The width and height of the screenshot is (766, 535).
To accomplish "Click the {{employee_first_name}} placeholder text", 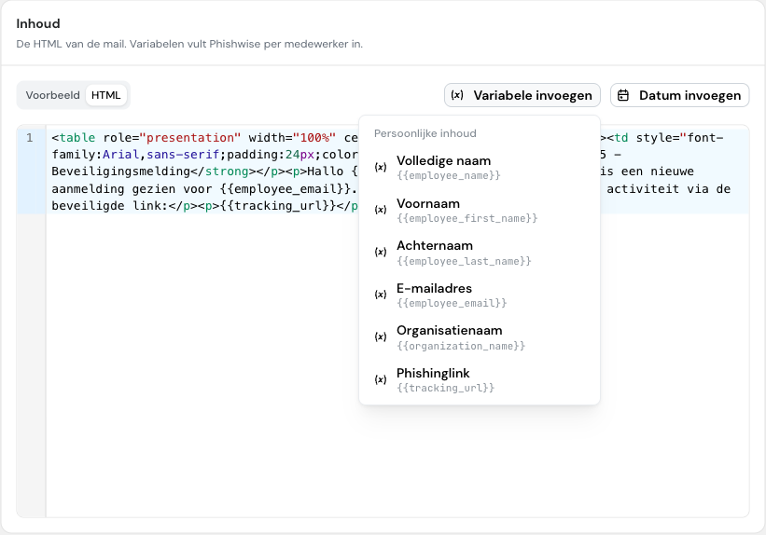I will [x=467, y=218].
